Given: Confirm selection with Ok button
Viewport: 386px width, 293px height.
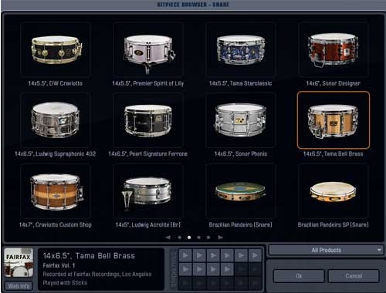Looking at the screenshot, I should tap(299, 276).
